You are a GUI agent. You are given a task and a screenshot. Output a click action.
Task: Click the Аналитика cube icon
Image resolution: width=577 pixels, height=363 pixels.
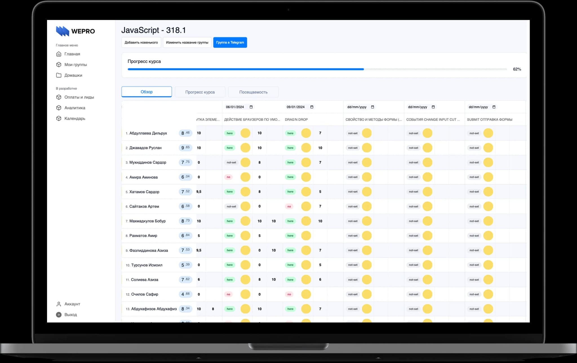pos(59,108)
